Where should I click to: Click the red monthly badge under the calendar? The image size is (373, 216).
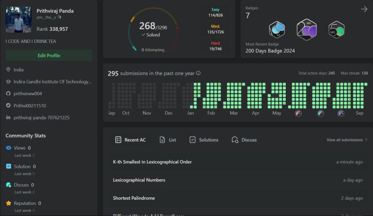pyautogui.click(x=298, y=113)
